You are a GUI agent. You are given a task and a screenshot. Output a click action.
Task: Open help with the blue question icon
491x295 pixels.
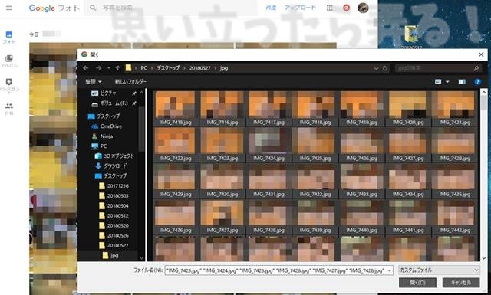point(477,82)
